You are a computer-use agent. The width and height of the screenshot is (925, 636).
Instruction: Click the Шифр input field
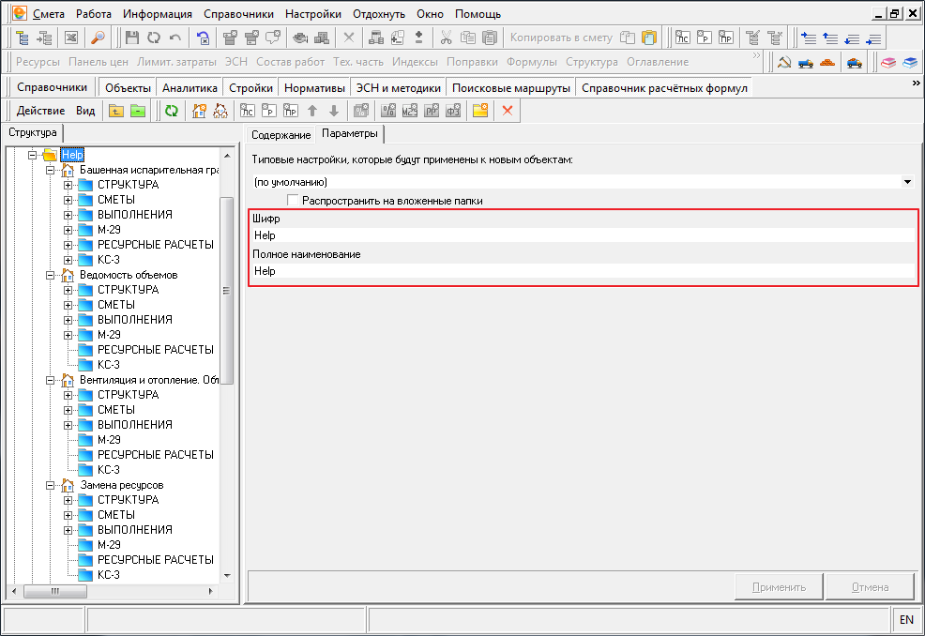tap(584, 235)
